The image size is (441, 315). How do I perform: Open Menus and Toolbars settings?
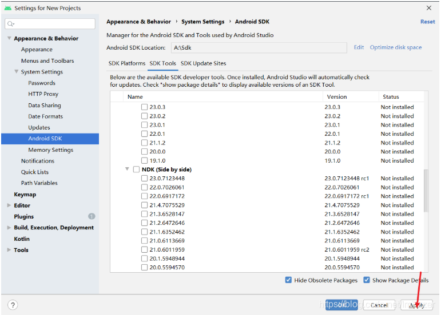coord(47,60)
